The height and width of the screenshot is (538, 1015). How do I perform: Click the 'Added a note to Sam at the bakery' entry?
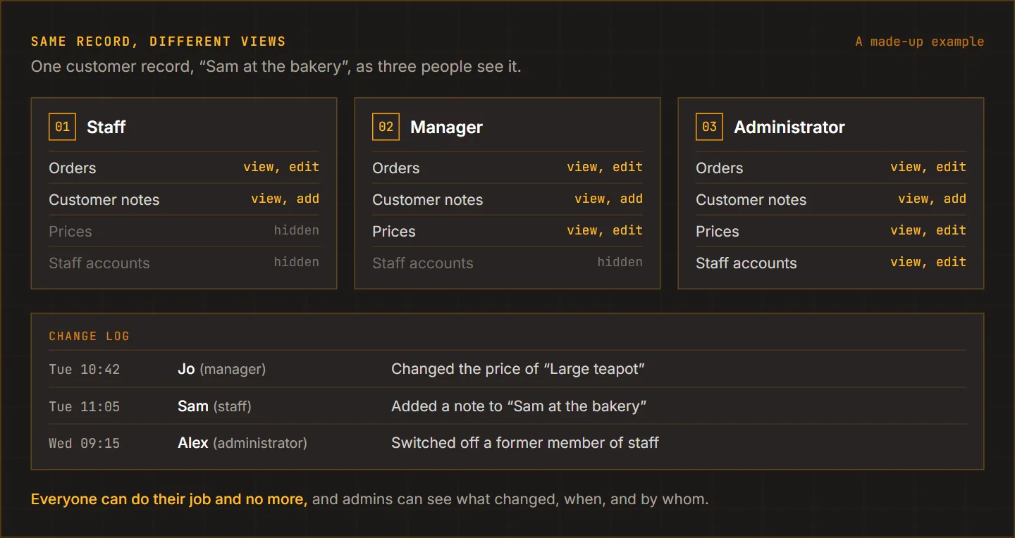coord(519,406)
